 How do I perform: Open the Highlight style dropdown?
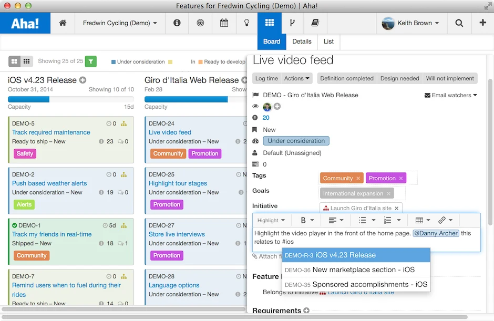point(271,220)
